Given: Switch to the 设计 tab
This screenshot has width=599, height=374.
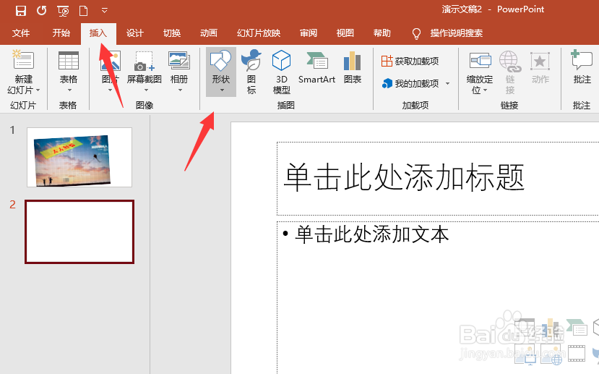Looking at the screenshot, I should coord(135,33).
